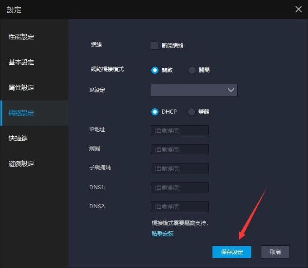Open the 快捷鍵 settings tab
Viewport: 308px width, 268px height.
(x=18, y=138)
